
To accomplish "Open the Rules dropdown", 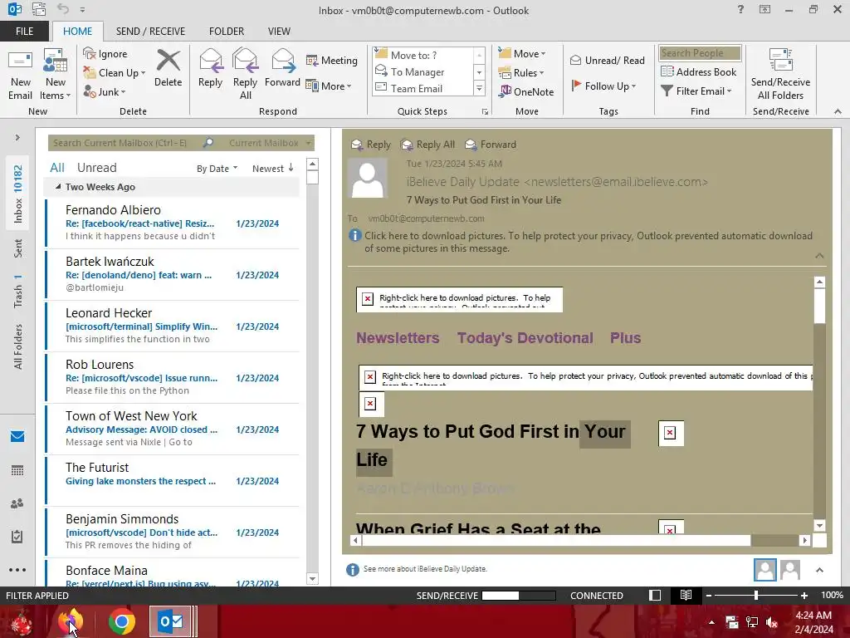I will coord(521,73).
